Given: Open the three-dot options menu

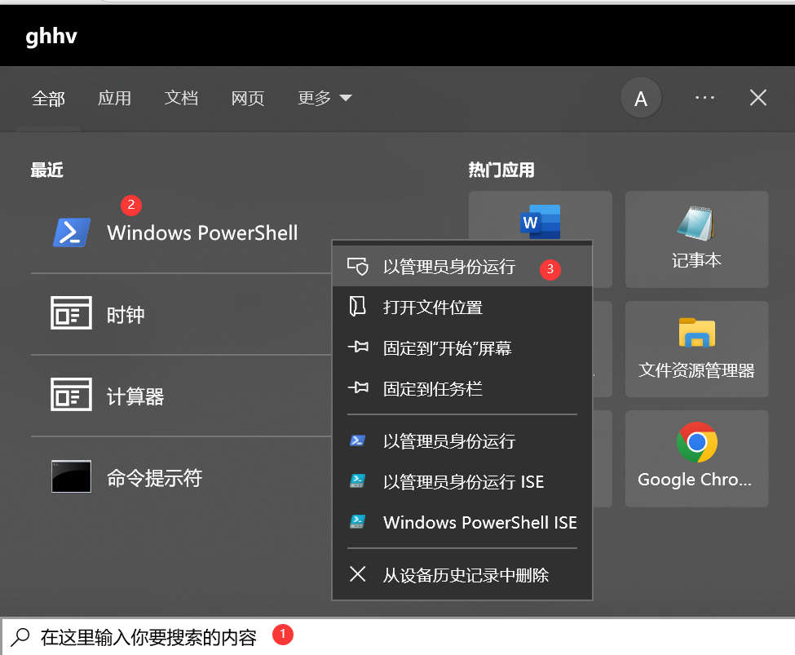Looking at the screenshot, I should [704, 97].
